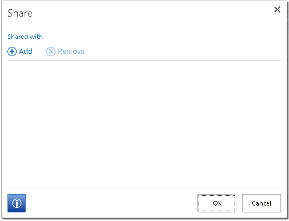Click the circled X Remove icon
289x221 pixels.
pyautogui.click(x=51, y=52)
